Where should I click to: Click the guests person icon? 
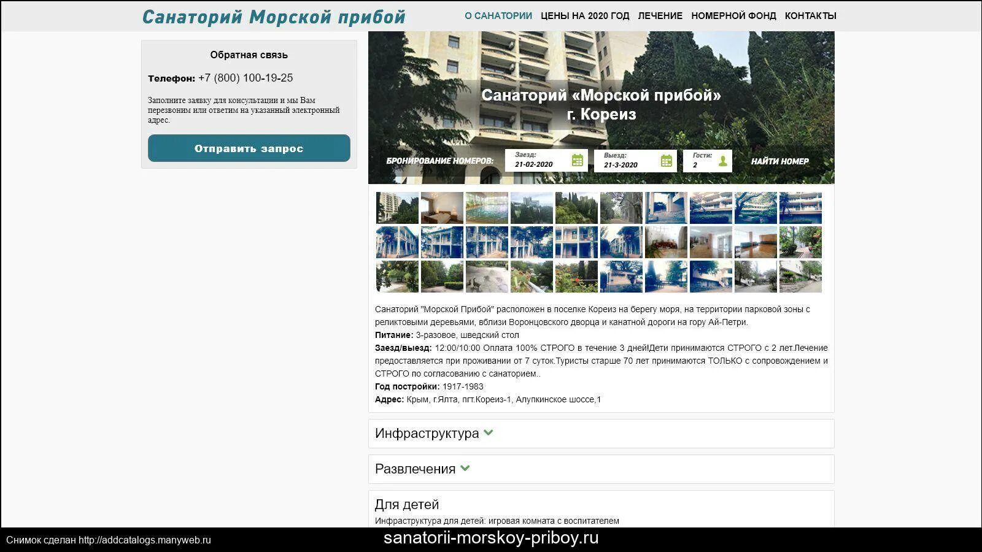pos(723,161)
